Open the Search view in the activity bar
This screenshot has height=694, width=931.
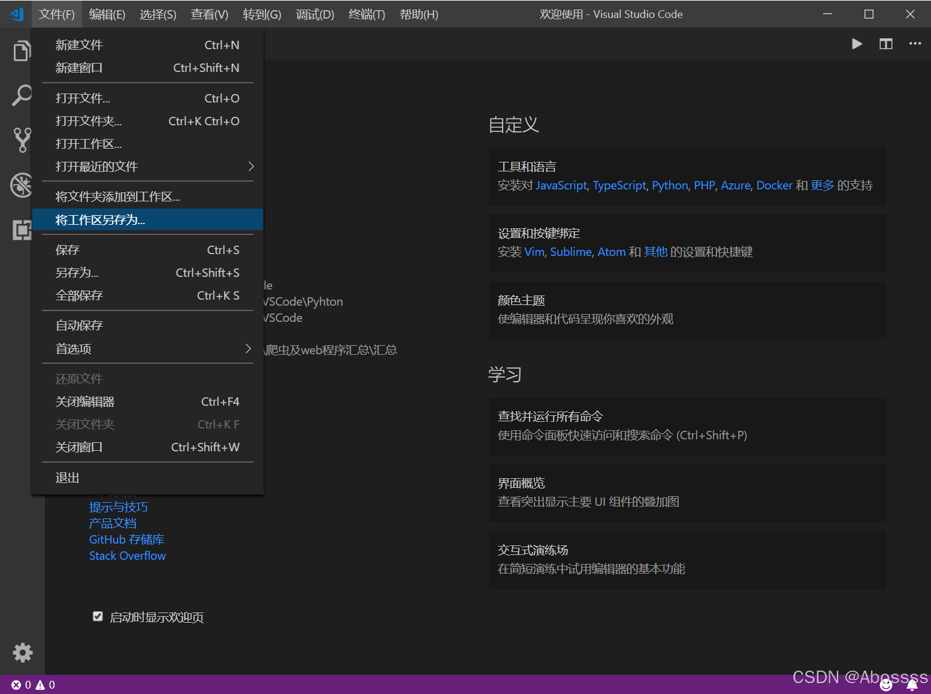[x=22, y=95]
